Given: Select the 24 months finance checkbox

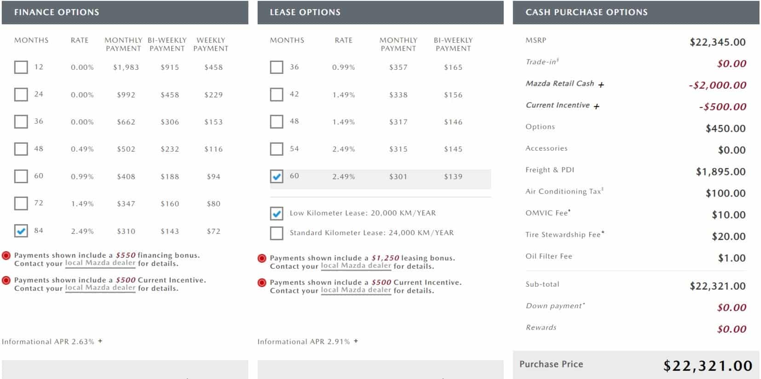Looking at the screenshot, I should [21, 95].
